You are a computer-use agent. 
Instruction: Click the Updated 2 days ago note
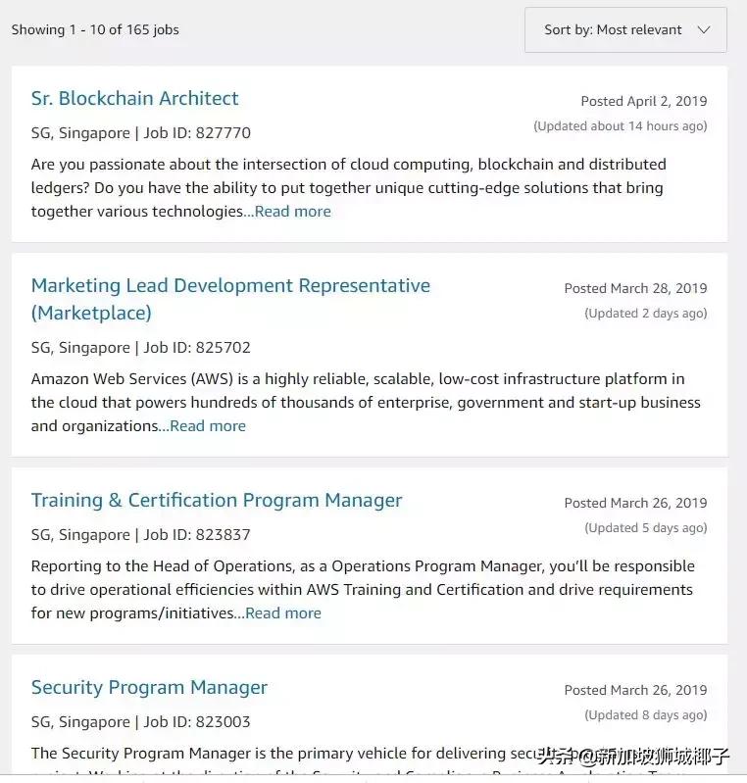(x=645, y=314)
